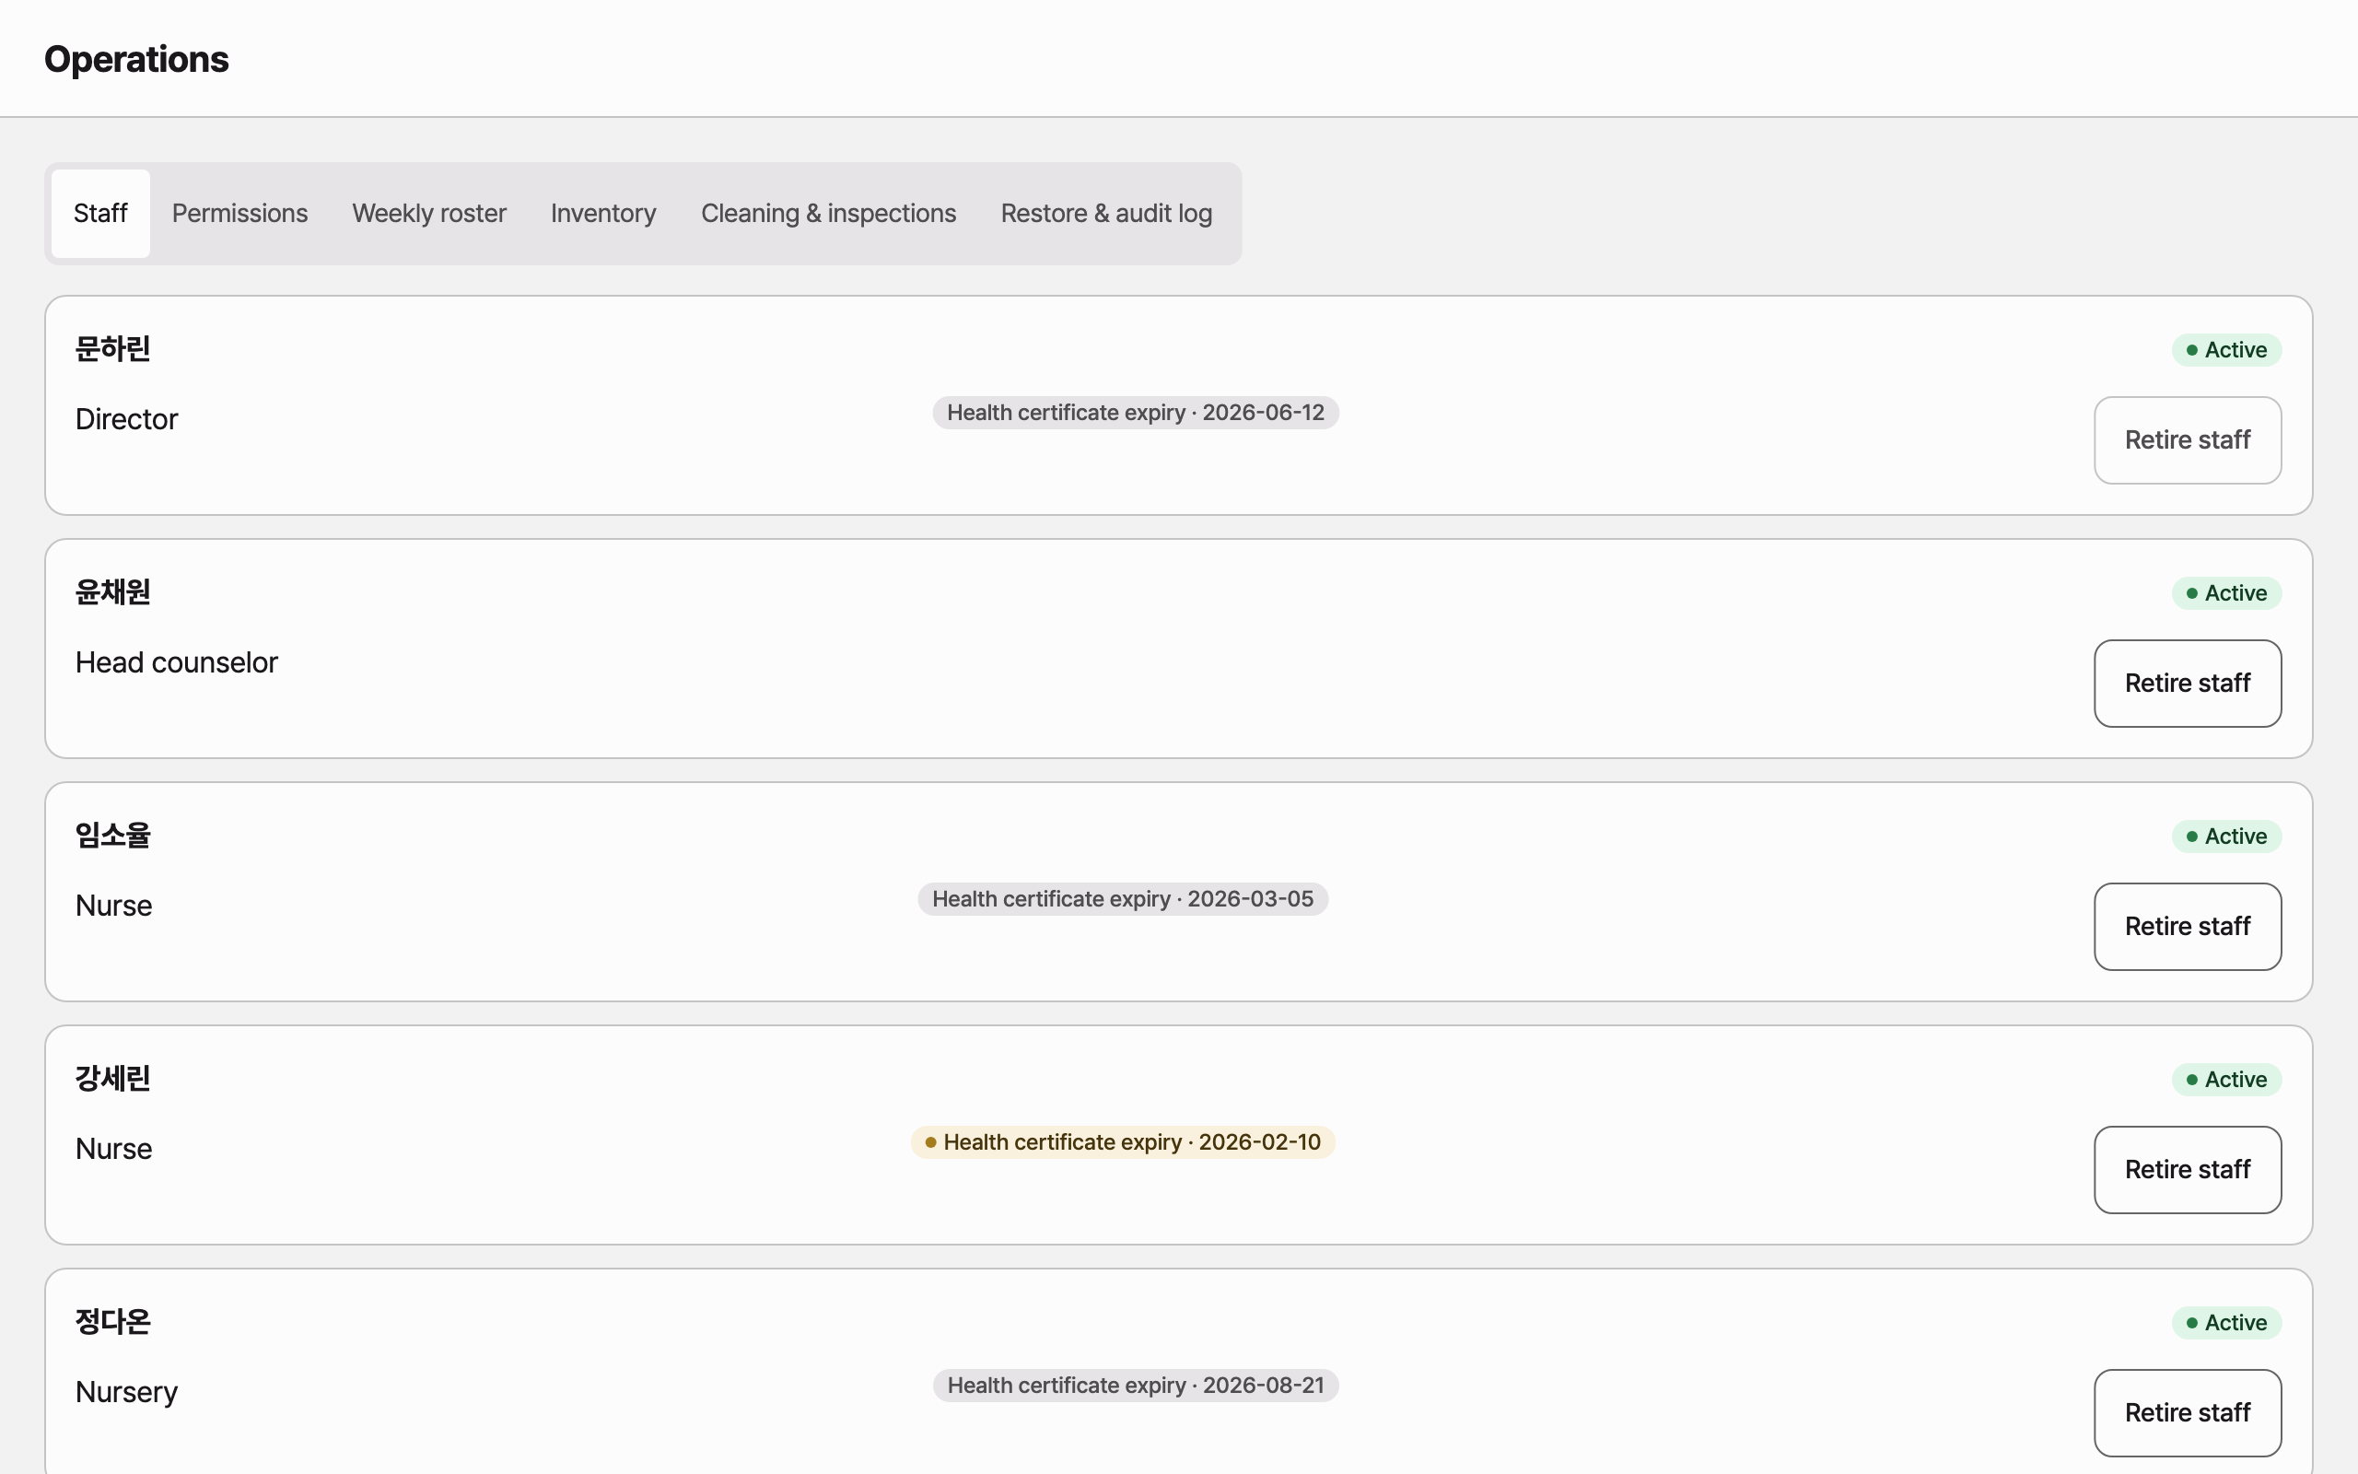Viewport: 2358px width, 1474px height.
Task: Select the staff name 임소율
Action: pos(113,836)
